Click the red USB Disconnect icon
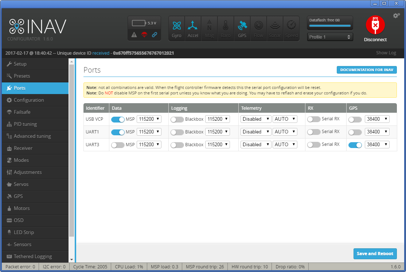 375,25
